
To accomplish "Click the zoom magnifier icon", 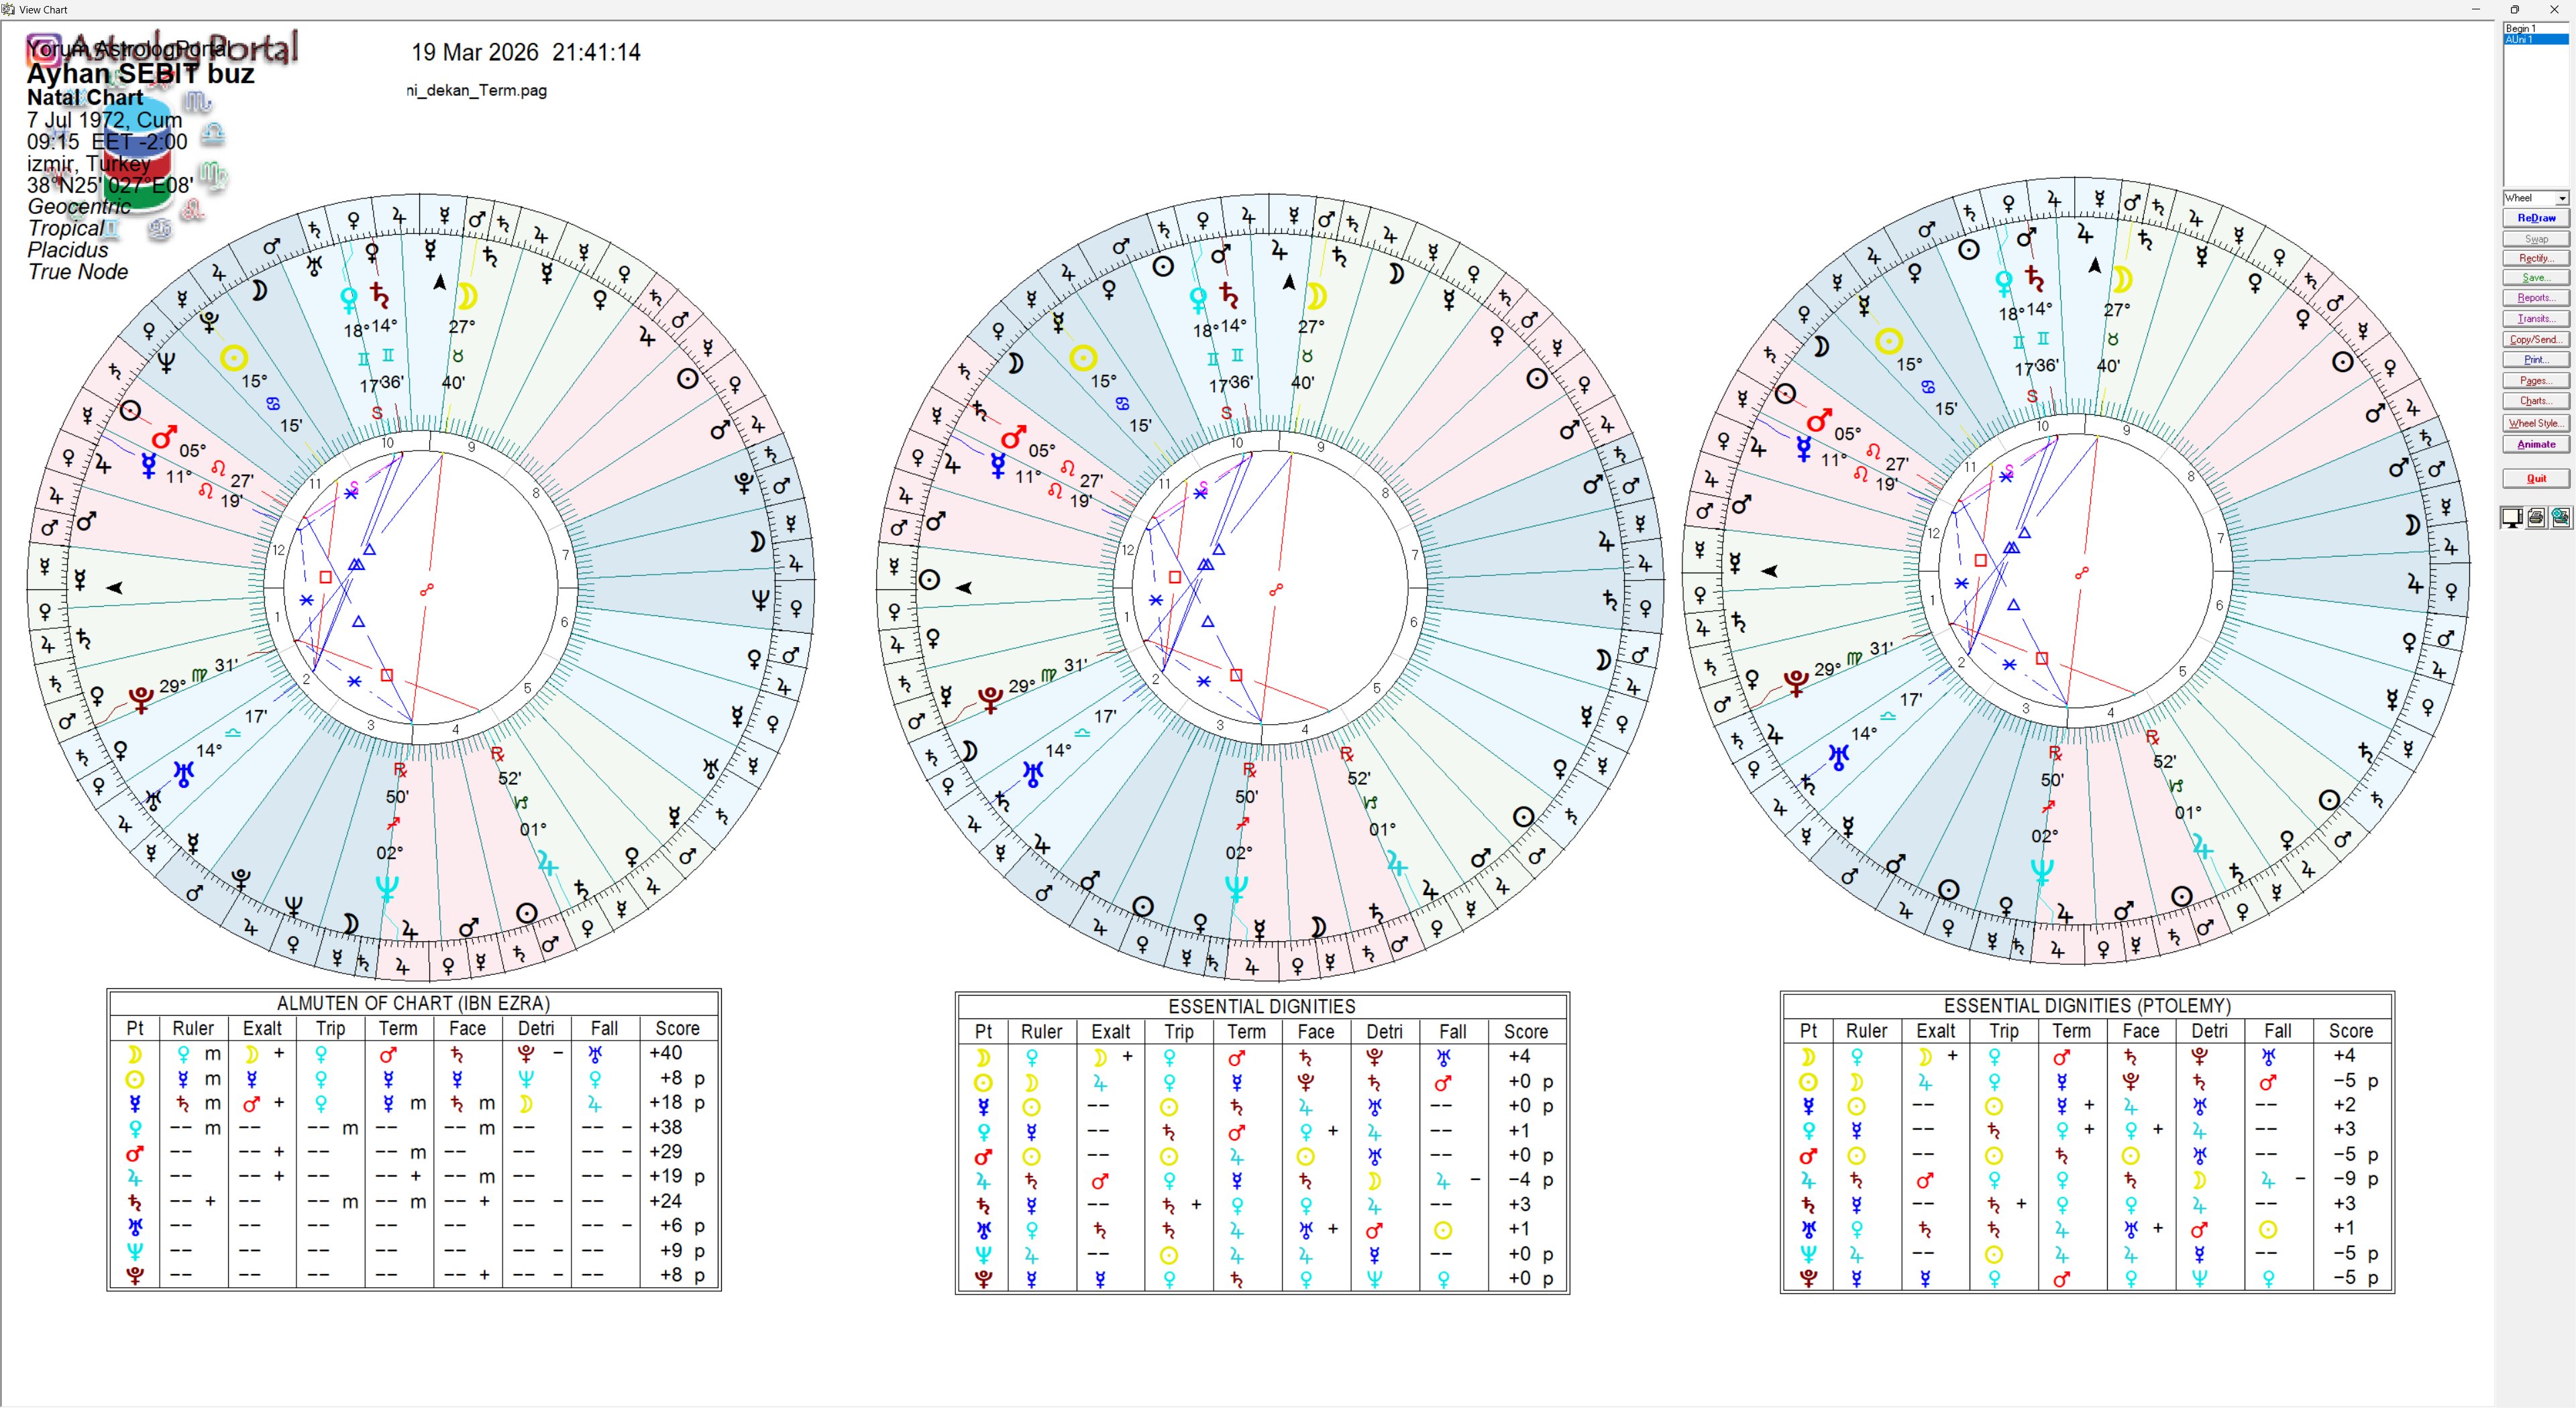I will [x=2560, y=517].
